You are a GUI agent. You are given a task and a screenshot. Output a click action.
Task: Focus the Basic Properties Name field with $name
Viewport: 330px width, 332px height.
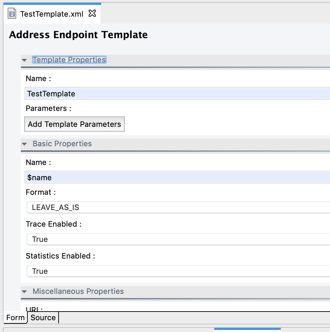click(x=177, y=177)
